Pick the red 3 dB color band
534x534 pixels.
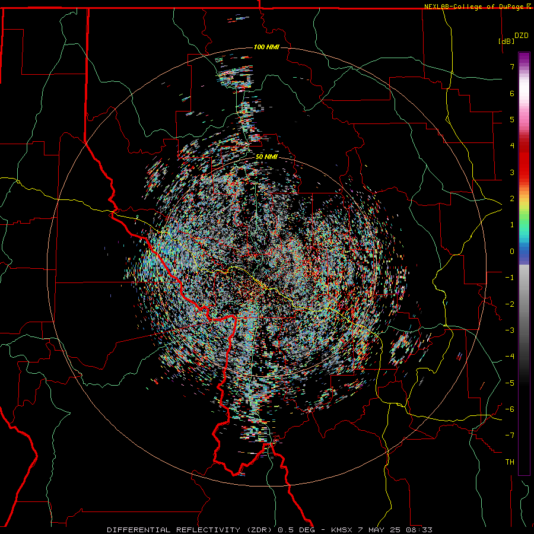pyautogui.click(x=524, y=172)
